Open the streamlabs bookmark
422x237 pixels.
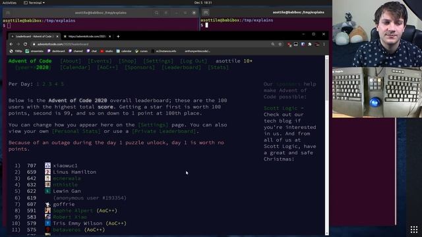(x=34, y=51)
